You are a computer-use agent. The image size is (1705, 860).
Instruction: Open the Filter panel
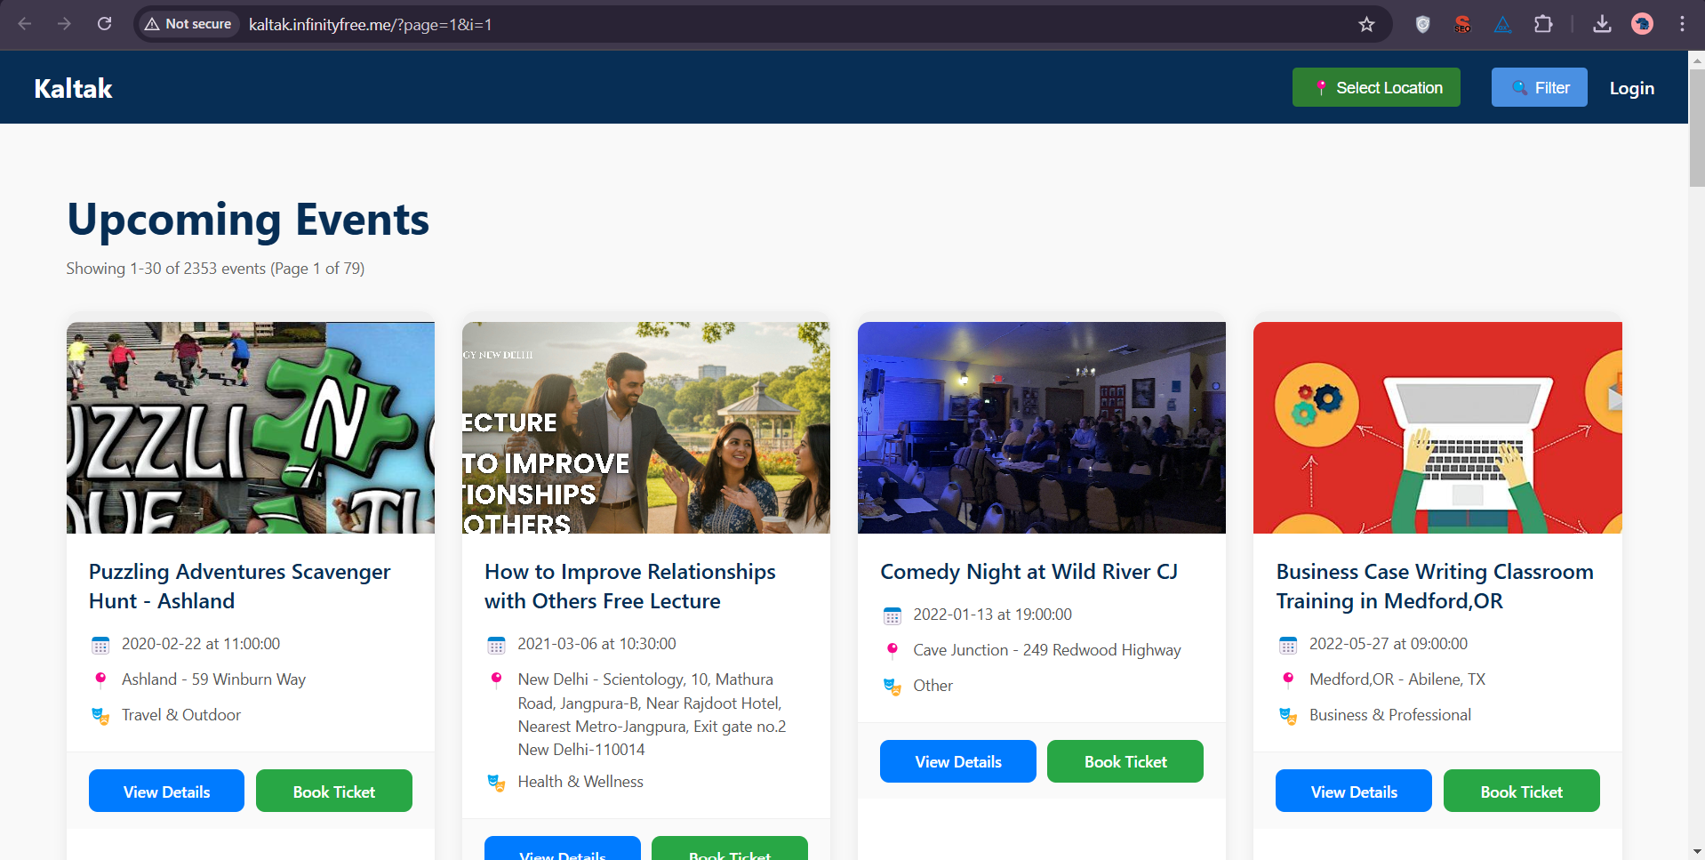click(1539, 87)
